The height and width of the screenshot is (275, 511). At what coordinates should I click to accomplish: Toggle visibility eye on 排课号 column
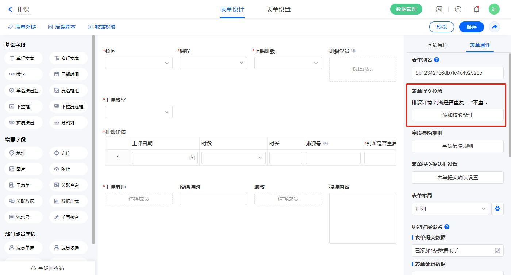point(326,144)
